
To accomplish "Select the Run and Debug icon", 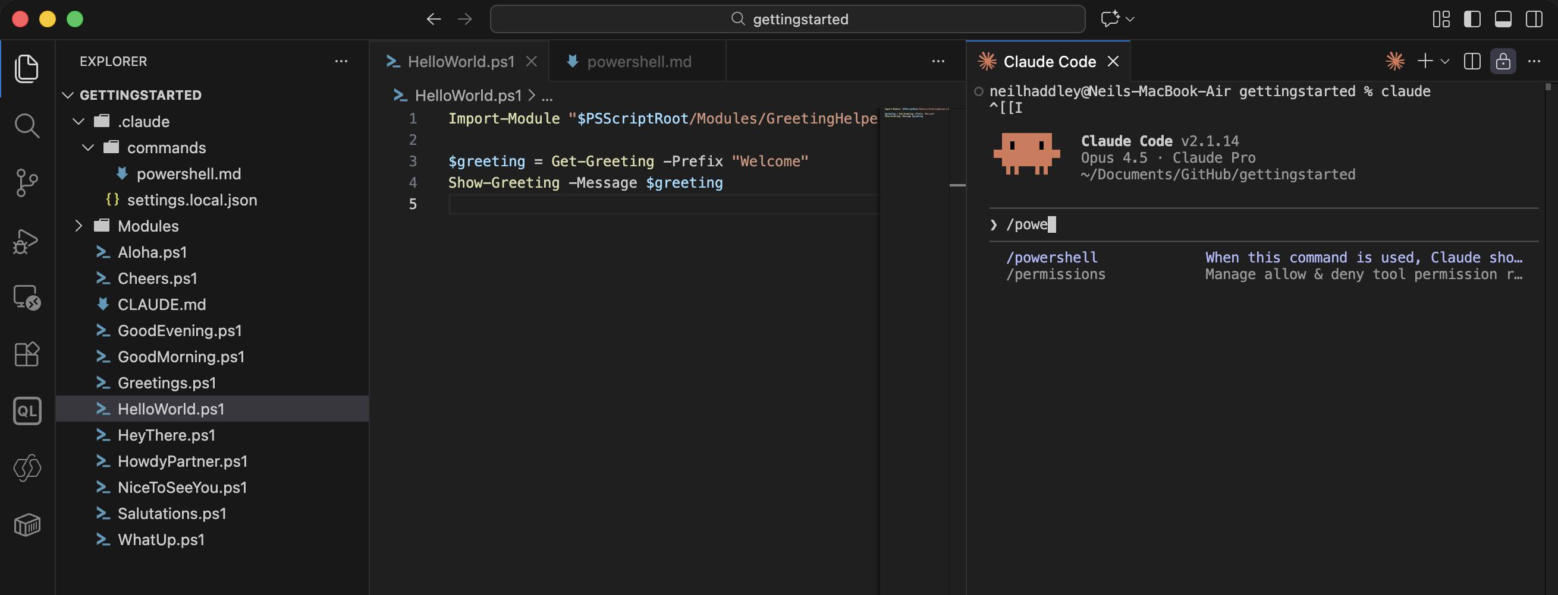I will 27,241.
